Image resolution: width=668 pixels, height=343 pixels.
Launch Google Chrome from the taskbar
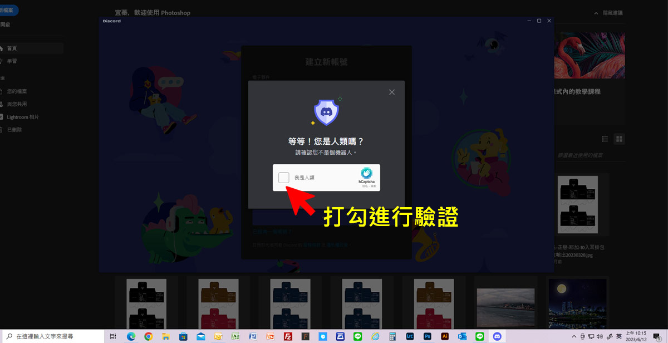(148, 336)
